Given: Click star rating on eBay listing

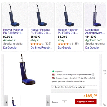Looking at the screenshot, I should point(64,44).
